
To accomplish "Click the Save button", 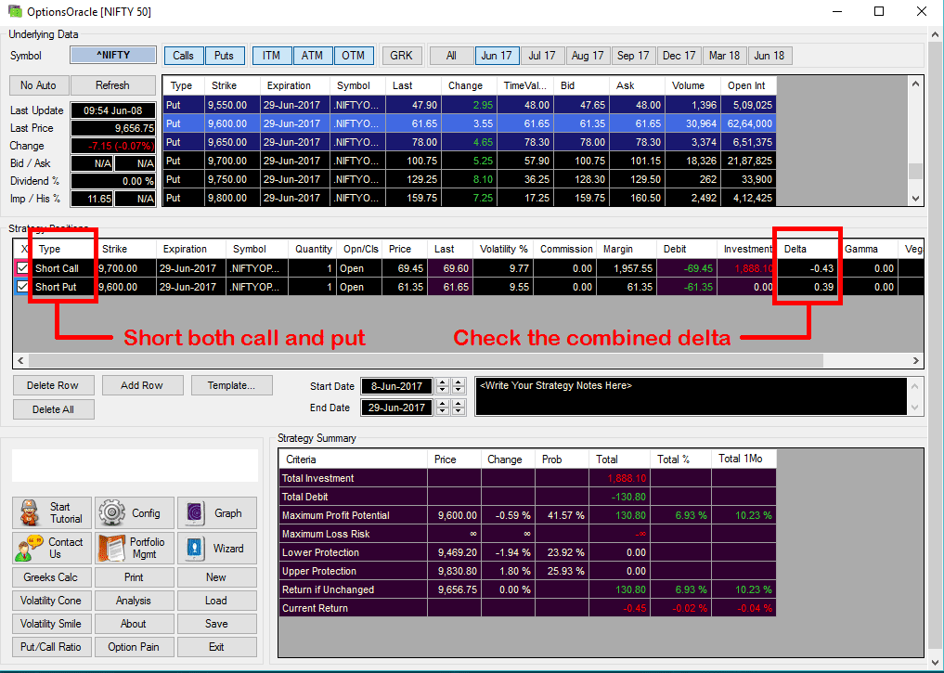I will coord(216,624).
